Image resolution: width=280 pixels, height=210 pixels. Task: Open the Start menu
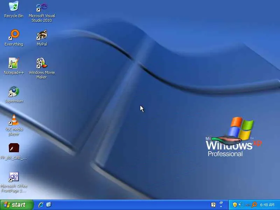pos(16,205)
